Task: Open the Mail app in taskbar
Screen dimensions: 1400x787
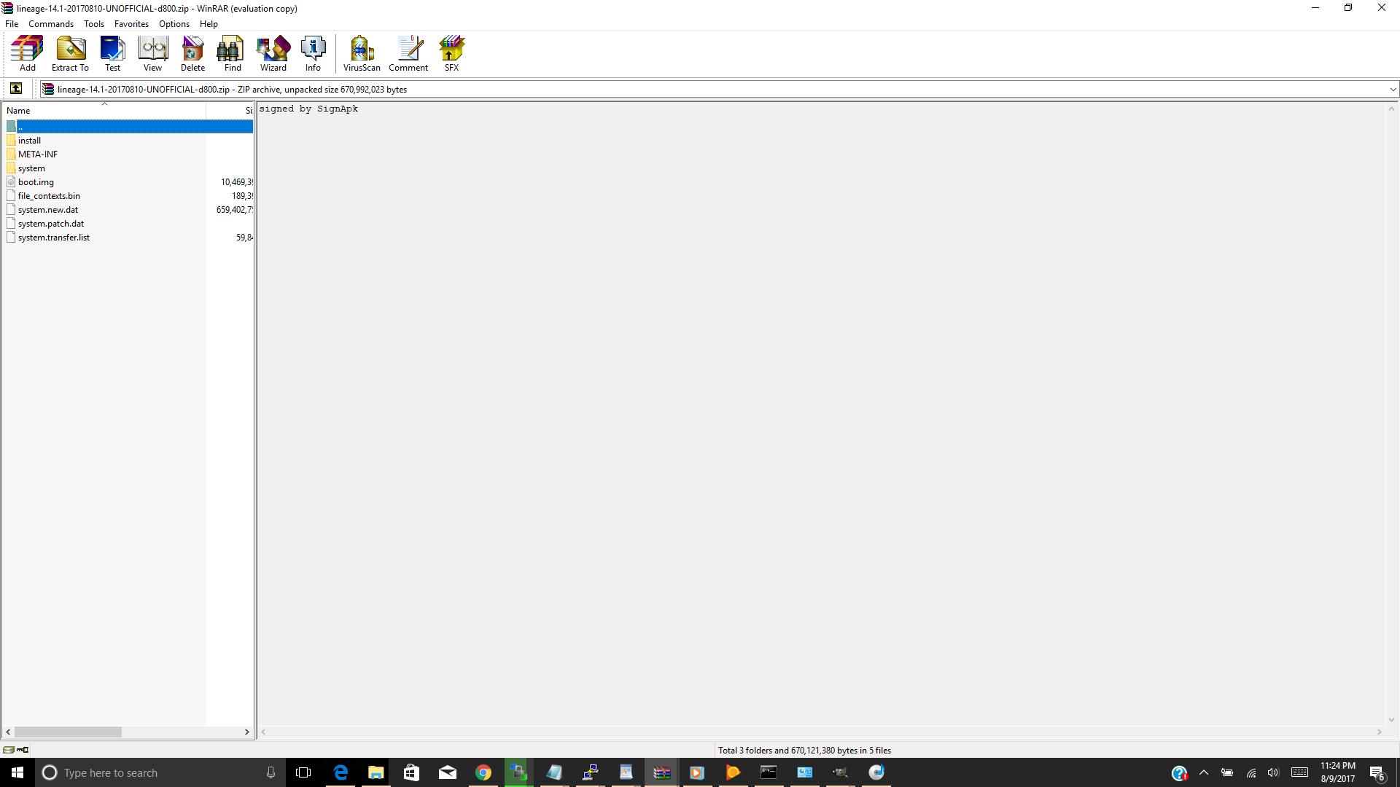Action: (447, 772)
